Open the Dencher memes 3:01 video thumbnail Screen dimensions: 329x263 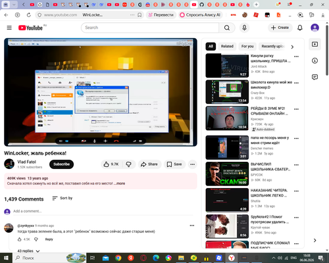[227, 147]
